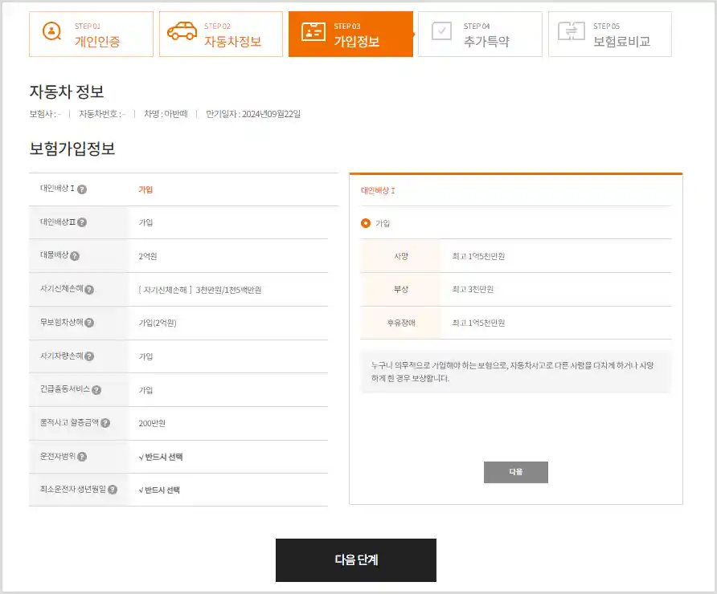Screen dimensions: 717x594
Task: Open help icon next to 긴급출동서비스
Action: pos(96,390)
